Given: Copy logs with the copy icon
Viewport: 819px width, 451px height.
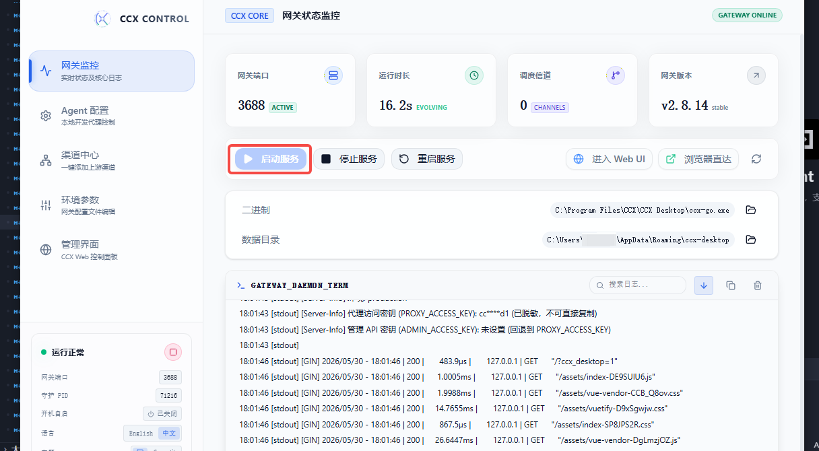Looking at the screenshot, I should click(x=731, y=285).
